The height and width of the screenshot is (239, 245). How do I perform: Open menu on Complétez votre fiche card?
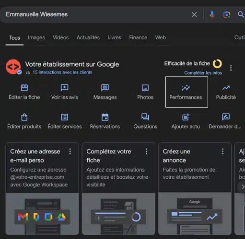tap(146, 152)
